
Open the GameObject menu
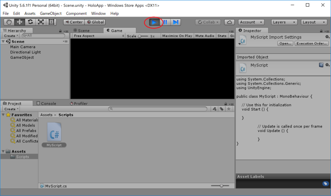[x=51, y=14]
